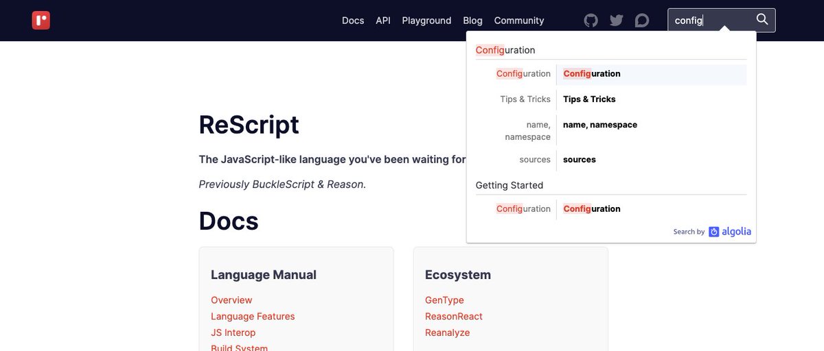Click the 'Configuration' category header in results
Viewport: 824px width, 351px height.
pyautogui.click(x=505, y=50)
